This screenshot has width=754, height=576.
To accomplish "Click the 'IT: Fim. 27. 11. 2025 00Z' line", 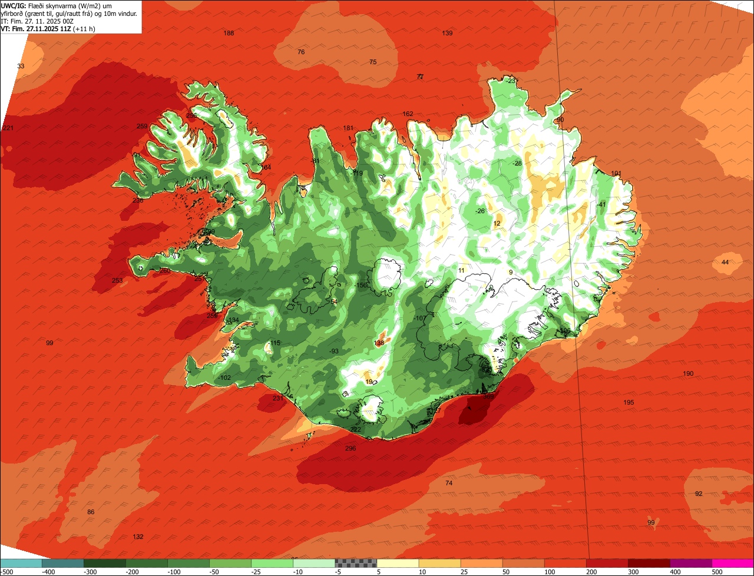I will (37, 21).
